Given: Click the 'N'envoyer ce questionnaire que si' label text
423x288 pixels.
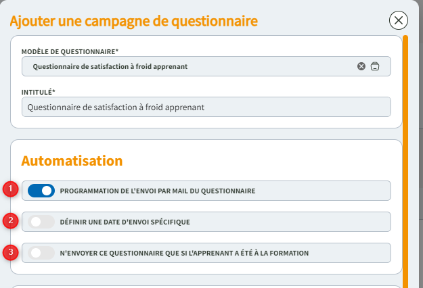Looking at the screenshot, I should pyautogui.click(x=184, y=253).
